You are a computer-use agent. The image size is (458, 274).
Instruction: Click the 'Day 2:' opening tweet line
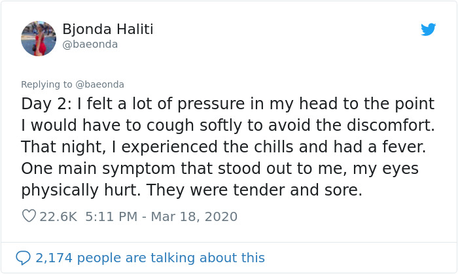coord(228,104)
